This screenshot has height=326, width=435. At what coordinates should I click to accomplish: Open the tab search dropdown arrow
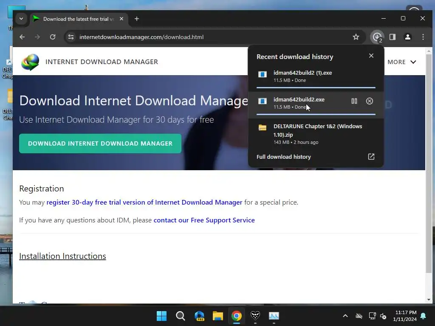pyautogui.click(x=21, y=19)
